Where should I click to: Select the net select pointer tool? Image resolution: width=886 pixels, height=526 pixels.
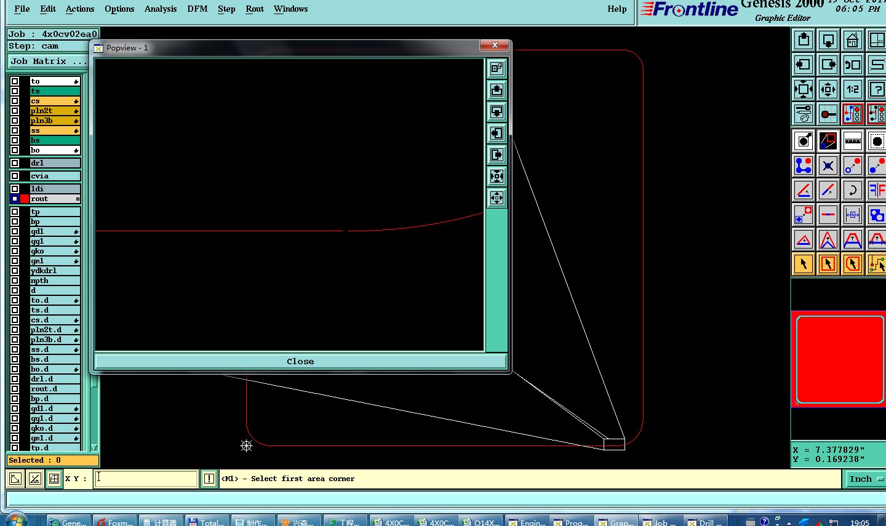pyautogui.click(x=876, y=264)
